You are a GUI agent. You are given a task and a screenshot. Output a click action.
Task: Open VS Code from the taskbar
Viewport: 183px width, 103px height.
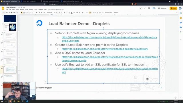tap(27, 101)
